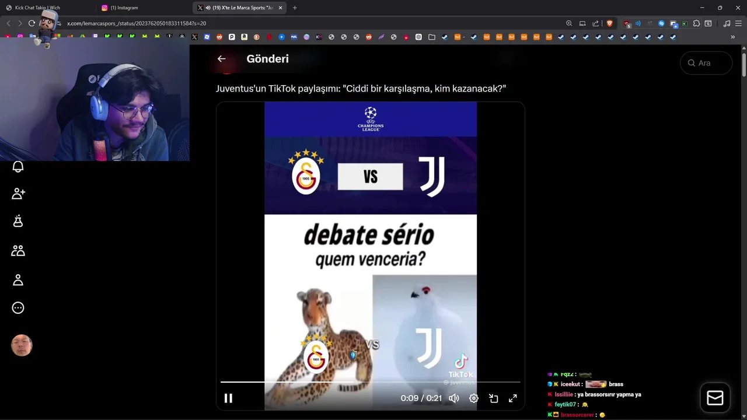Image resolution: width=747 pixels, height=420 pixels.
Task: Click chat message "ya brassorsırır yapma ya"
Action: [x=609, y=394]
